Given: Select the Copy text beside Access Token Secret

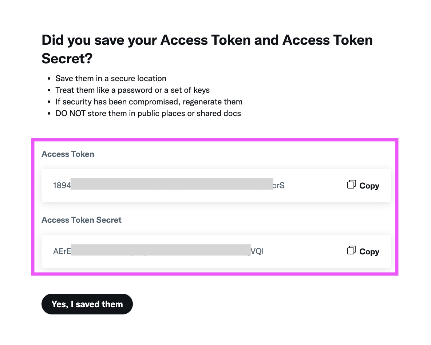Looking at the screenshot, I should click(369, 251).
